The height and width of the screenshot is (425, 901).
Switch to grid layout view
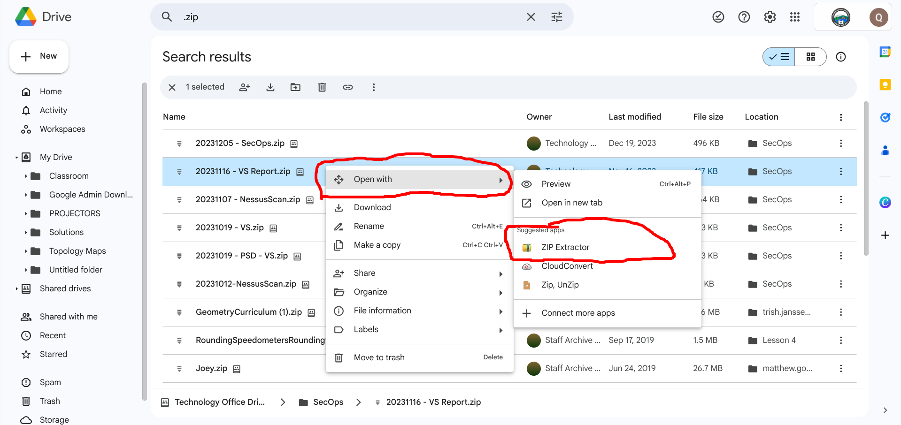pyautogui.click(x=810, y=57)
